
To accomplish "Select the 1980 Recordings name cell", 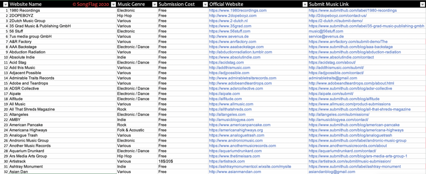I will click(62, 10).
